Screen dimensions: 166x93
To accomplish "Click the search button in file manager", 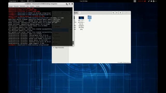I will pyautogui.click(x=113, y=13).
